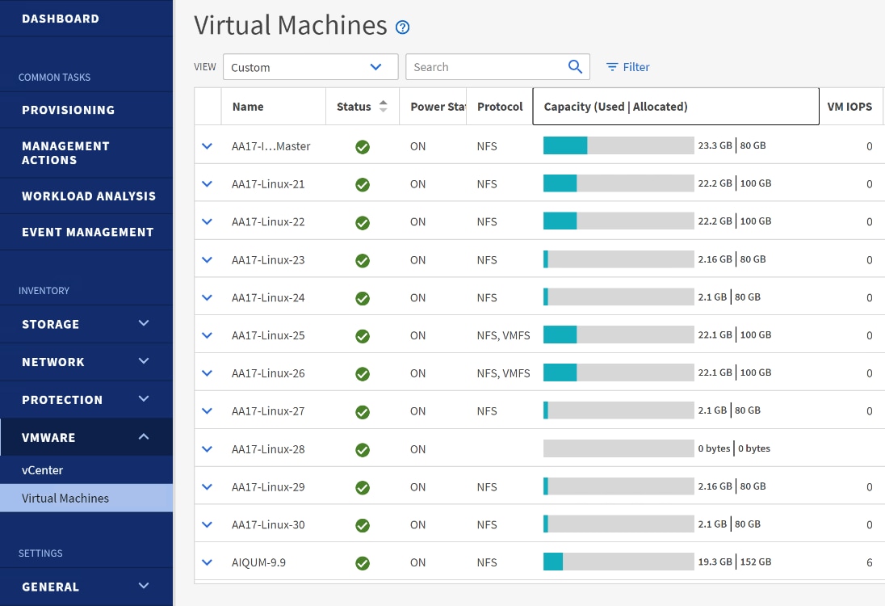885x606 pixels.
Task: Click green status icon for AA17-Linux-21
Action: 363,185
